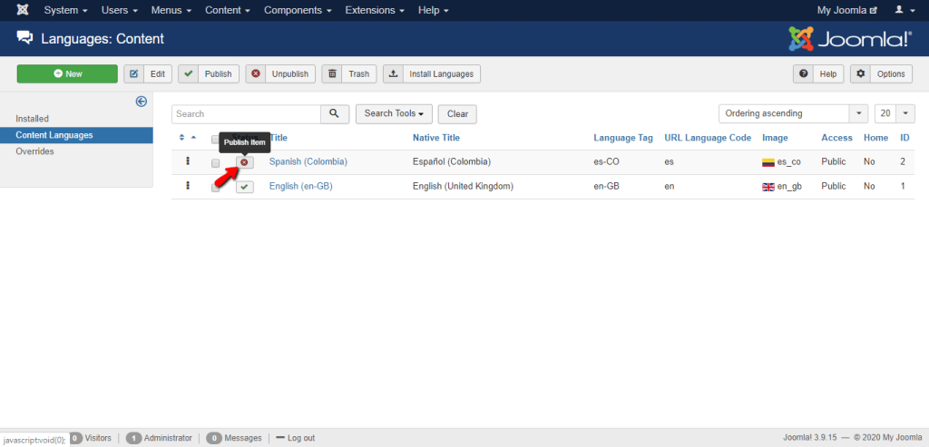Open the list limit 20 dropdown
The height and width of the screenshot is (447, 929).
pyautogui.click(x=895, y=114)
